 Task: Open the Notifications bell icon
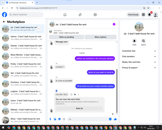[x=149, y=15]
